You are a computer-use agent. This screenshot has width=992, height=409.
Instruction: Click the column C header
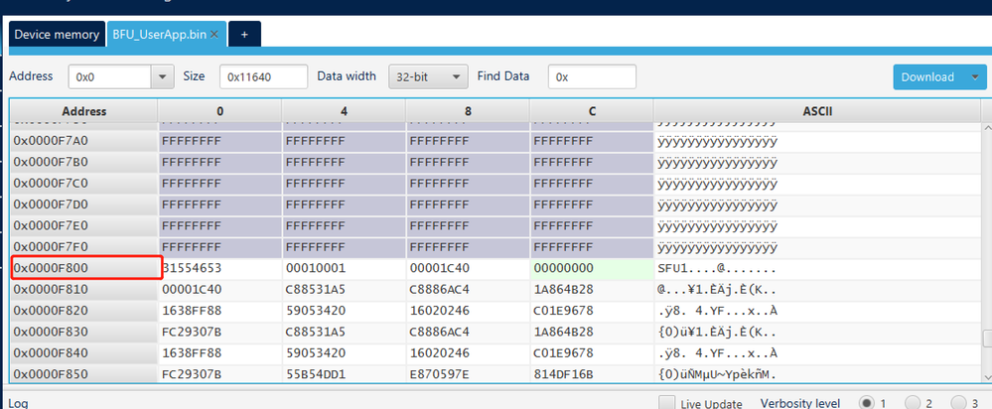592,111
